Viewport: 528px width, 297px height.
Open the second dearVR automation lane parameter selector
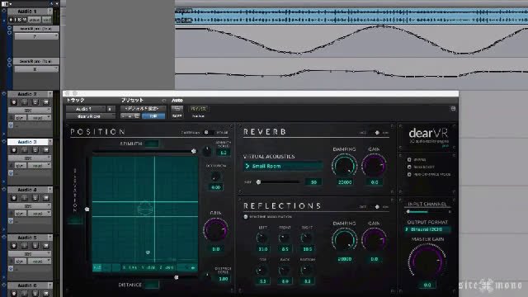tap(36, 69)
